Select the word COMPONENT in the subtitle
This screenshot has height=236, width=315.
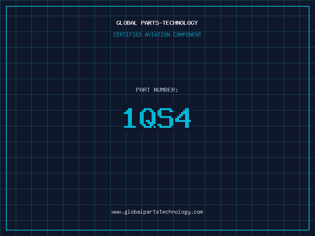tap(187, 35)
